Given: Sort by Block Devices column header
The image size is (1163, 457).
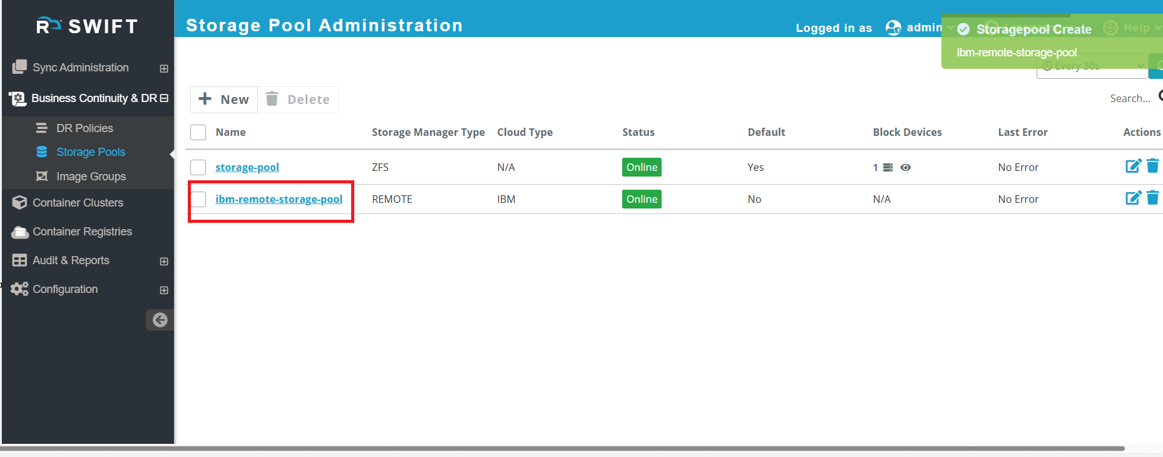Looking at the screenshot, I should click(907, 132).
